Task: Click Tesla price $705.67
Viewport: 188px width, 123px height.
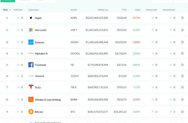Action: point(122,87)
